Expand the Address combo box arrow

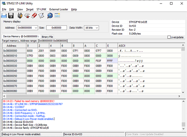(x=36, y=28)
